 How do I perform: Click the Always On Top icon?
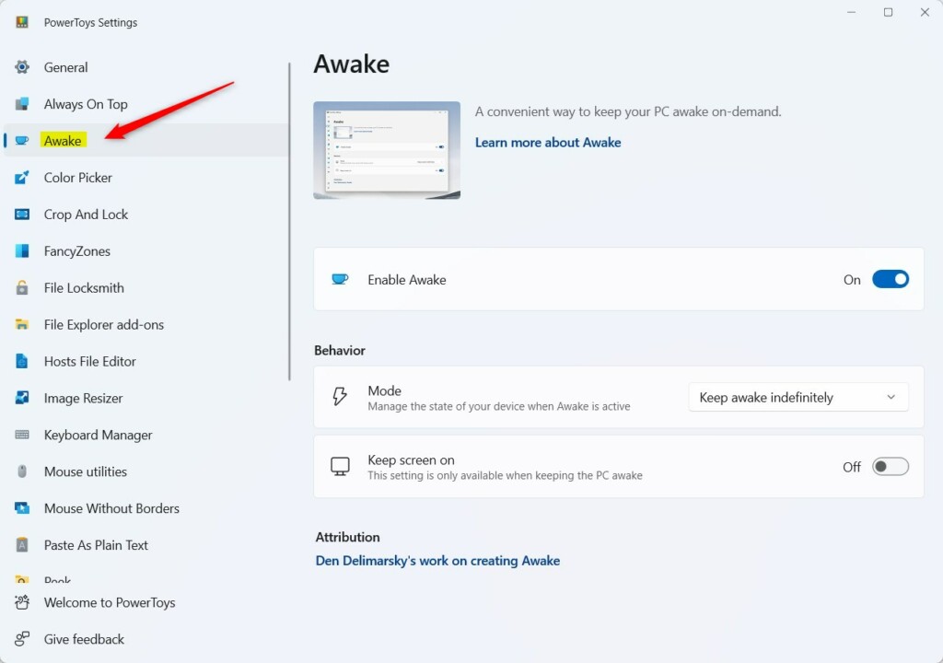(x=22, y=103)
